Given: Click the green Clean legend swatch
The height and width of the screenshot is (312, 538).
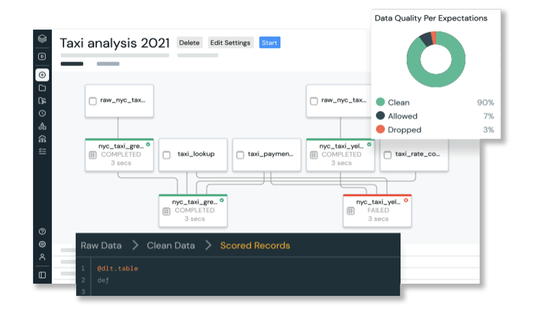Looking at the screenshot, I should click(x=380, y=102).
